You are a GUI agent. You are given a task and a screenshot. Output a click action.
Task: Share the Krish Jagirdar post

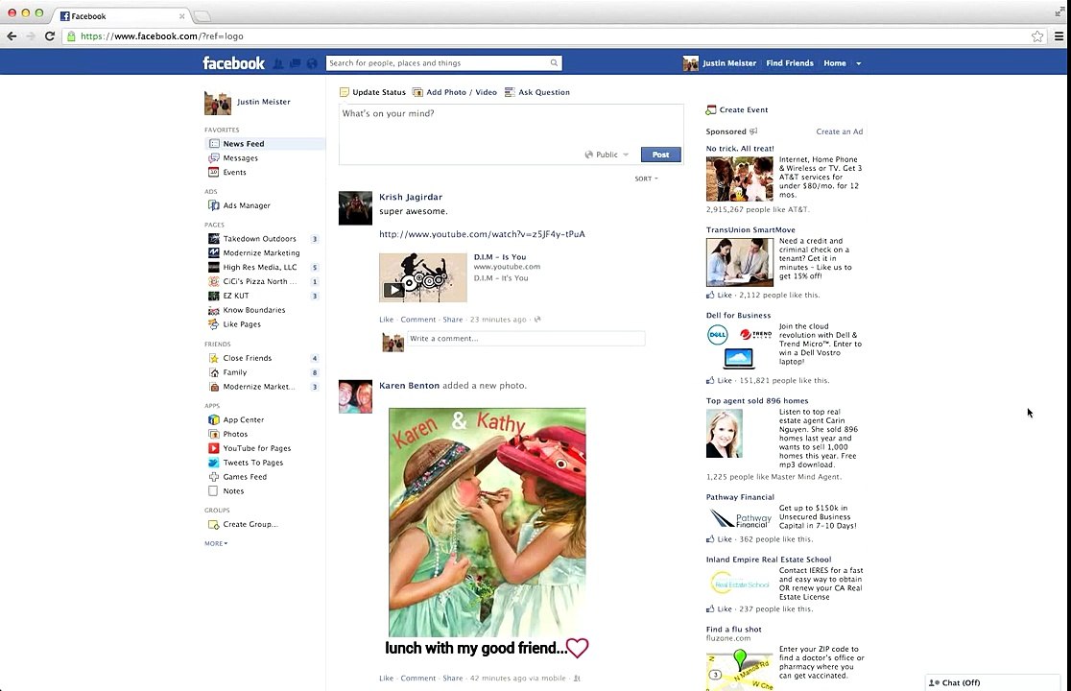(452, 320)
